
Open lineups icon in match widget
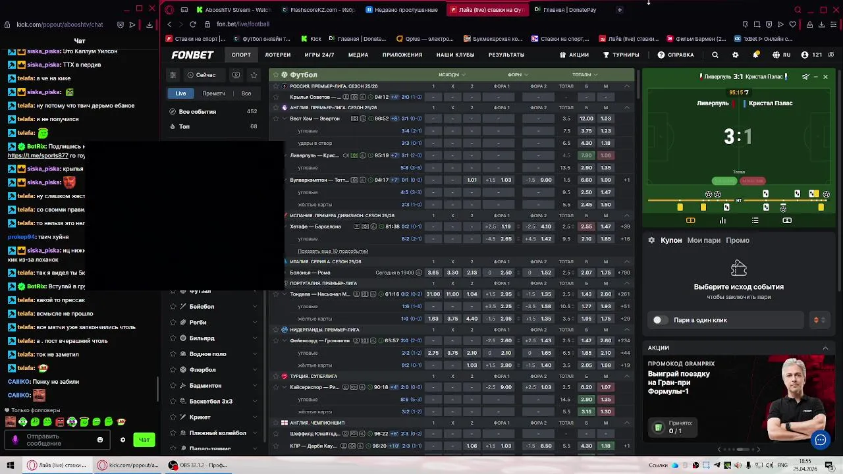(x=787, y=221)
